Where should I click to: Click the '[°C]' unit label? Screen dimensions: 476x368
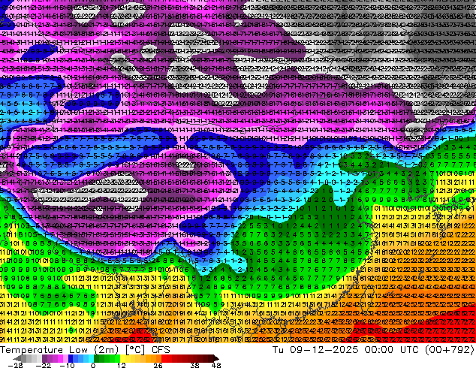tap(135, 350)
